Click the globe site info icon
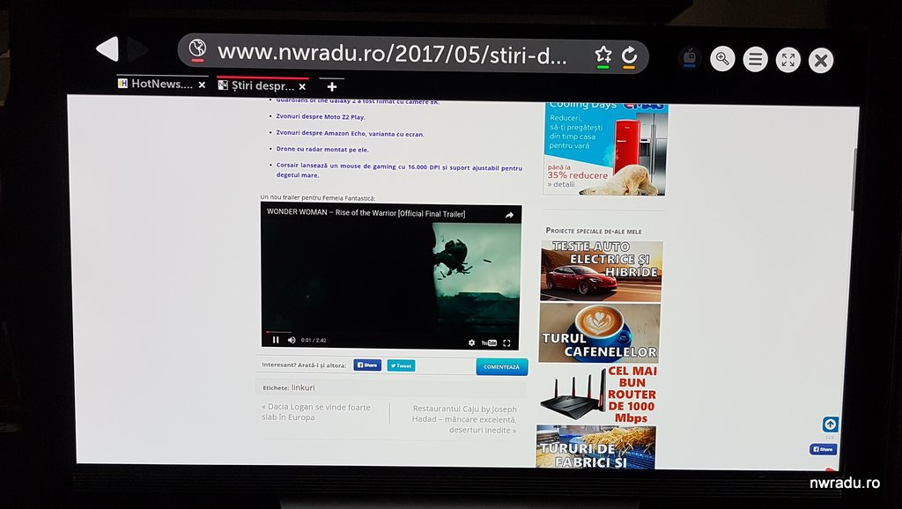 (197, 49)
